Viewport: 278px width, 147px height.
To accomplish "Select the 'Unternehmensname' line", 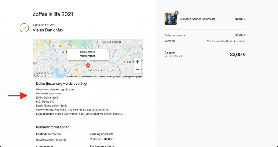I will 49,94.
